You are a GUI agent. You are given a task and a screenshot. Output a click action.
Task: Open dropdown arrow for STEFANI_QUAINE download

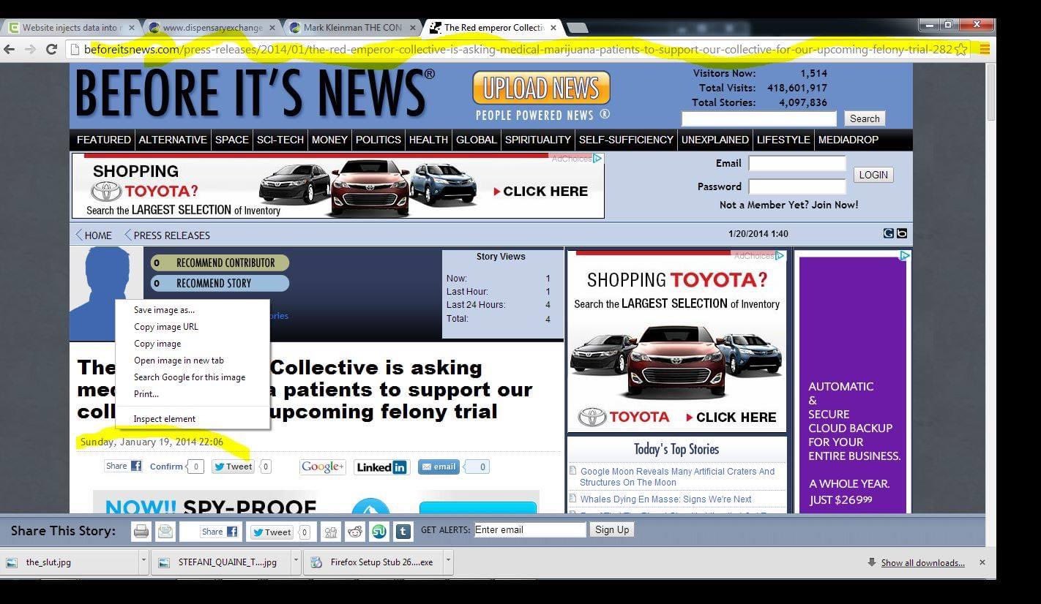click(x=296, y=562)
